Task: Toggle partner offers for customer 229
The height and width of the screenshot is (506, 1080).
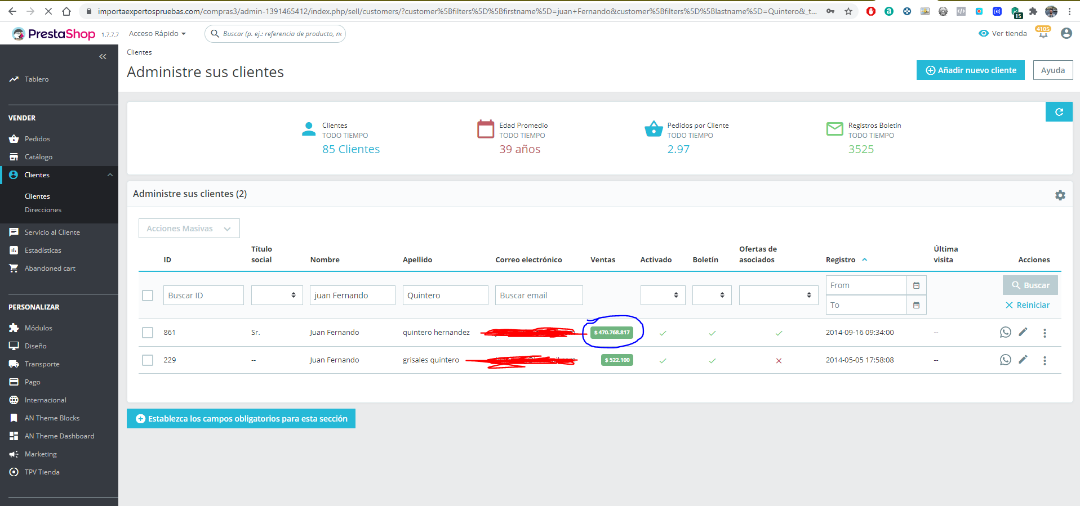Action: tap(779, 360)
